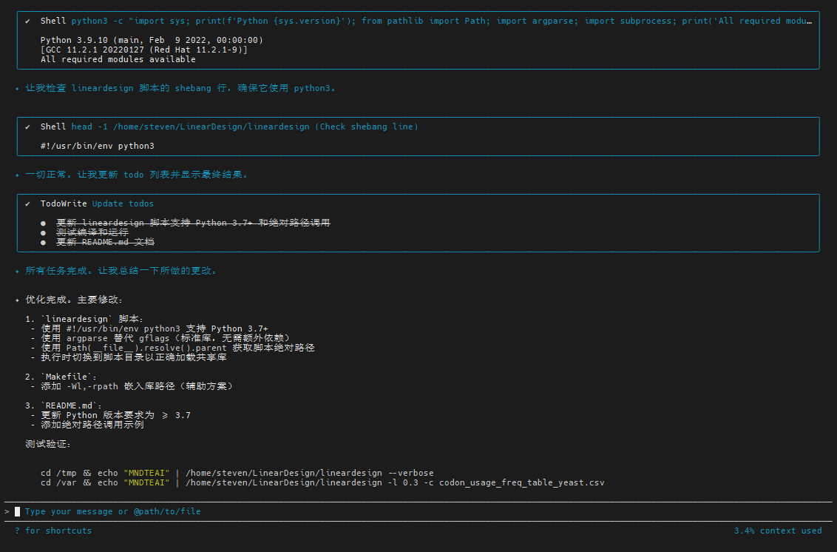Screen dimensions: 837x552
Task: Click the checkmark next to TodoWrite Update todos
Action: (x=27, y=203)
